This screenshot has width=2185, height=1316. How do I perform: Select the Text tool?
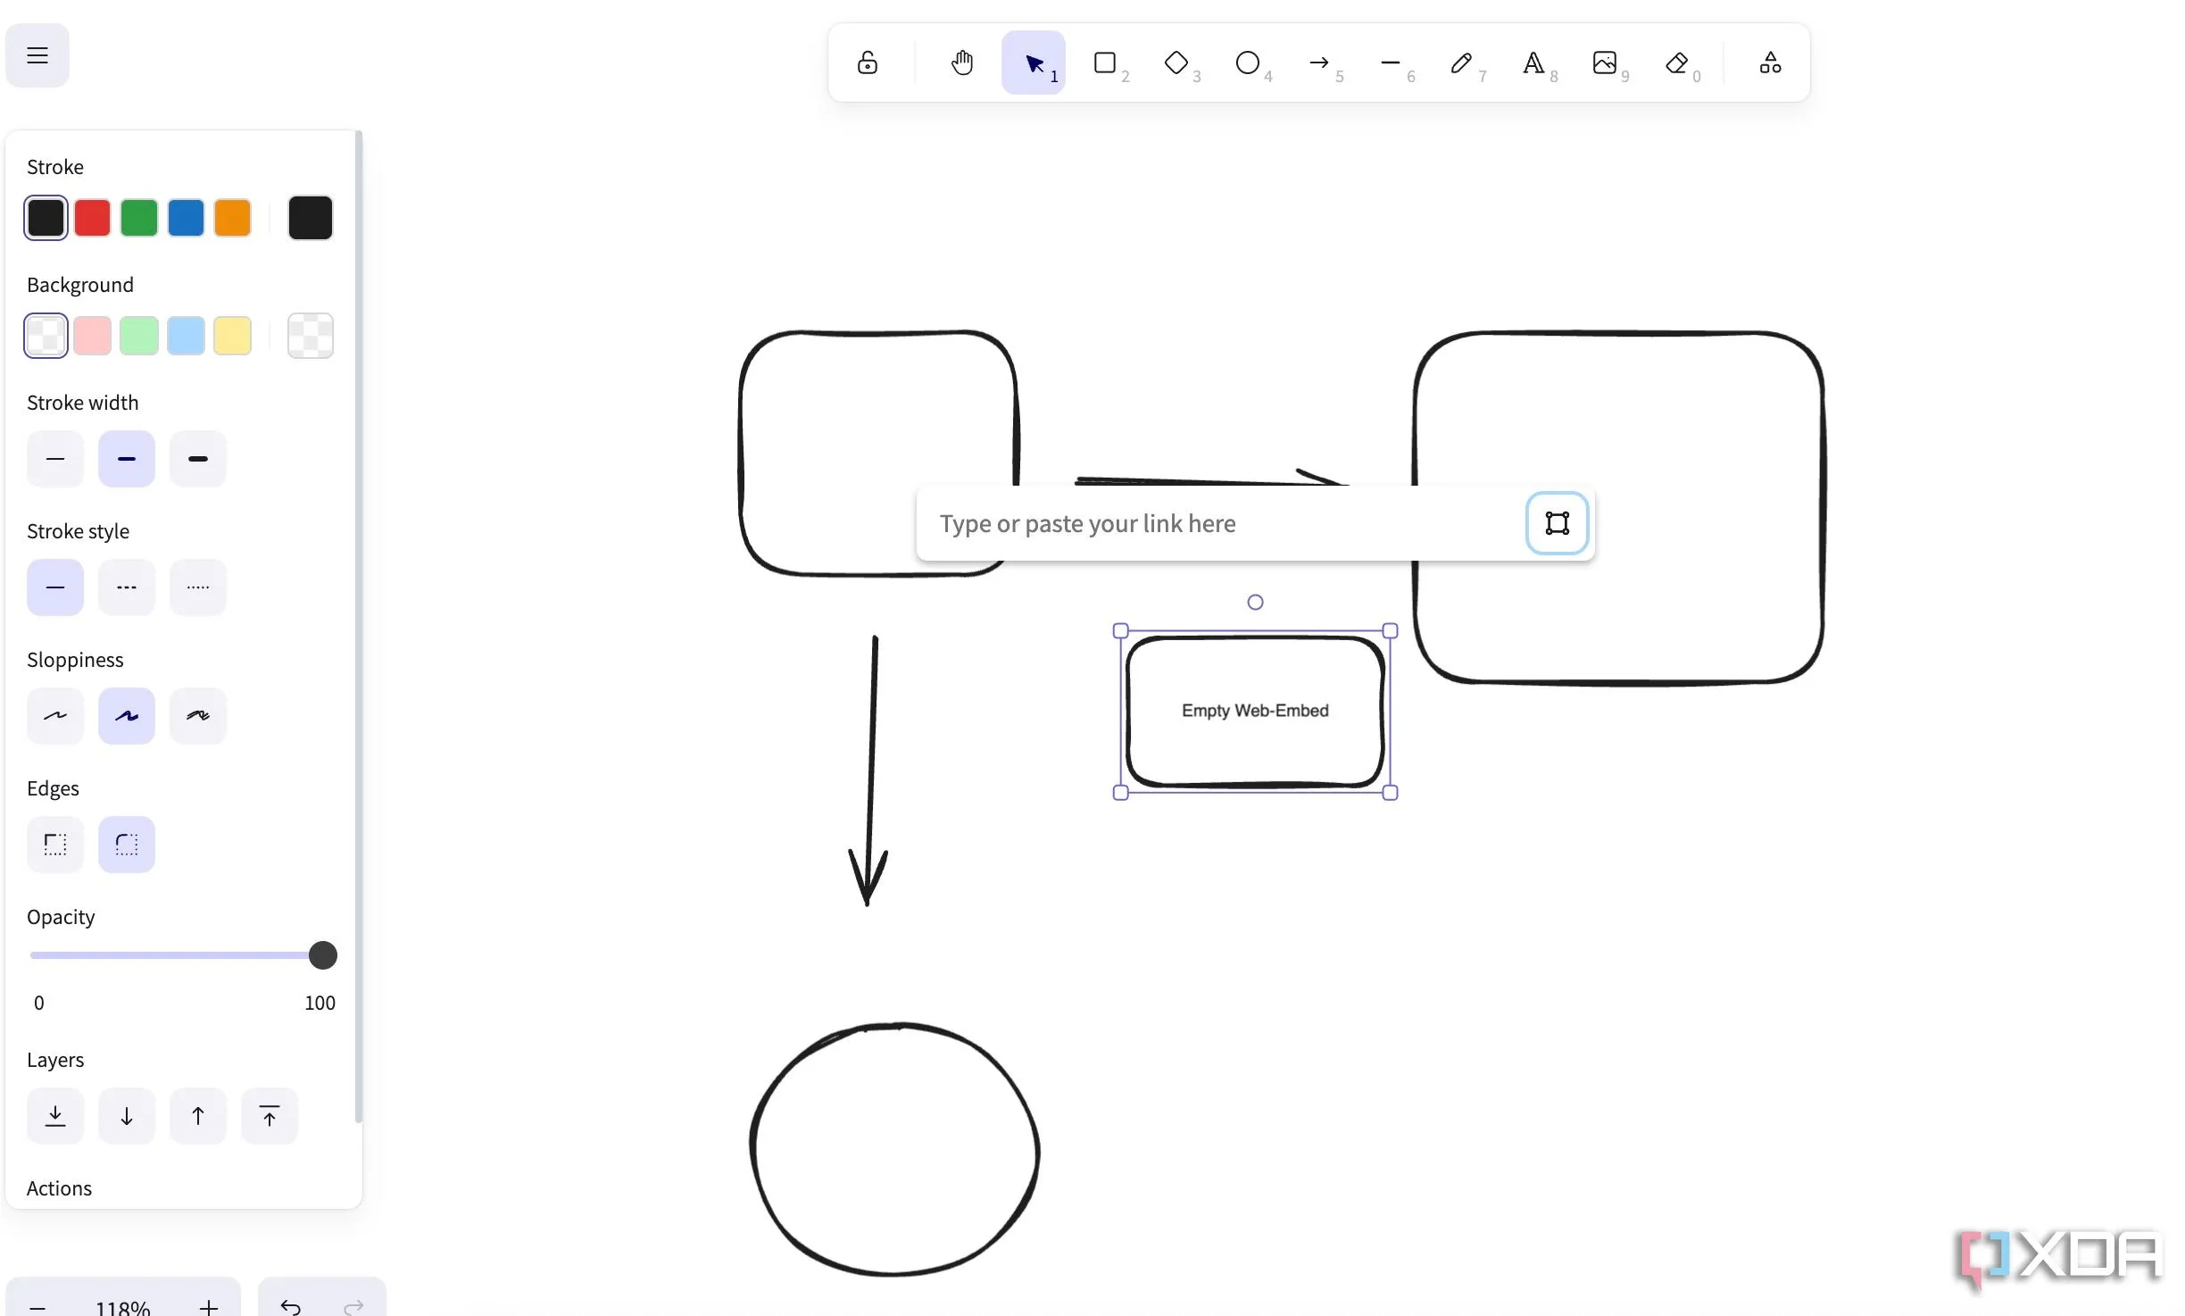click(1533, 62)
